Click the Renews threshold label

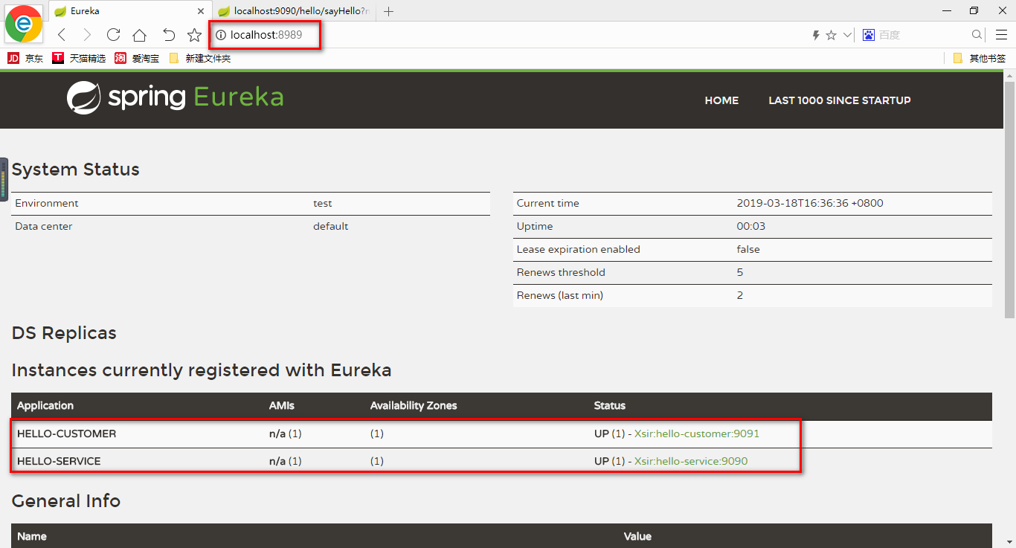point(561,272)
